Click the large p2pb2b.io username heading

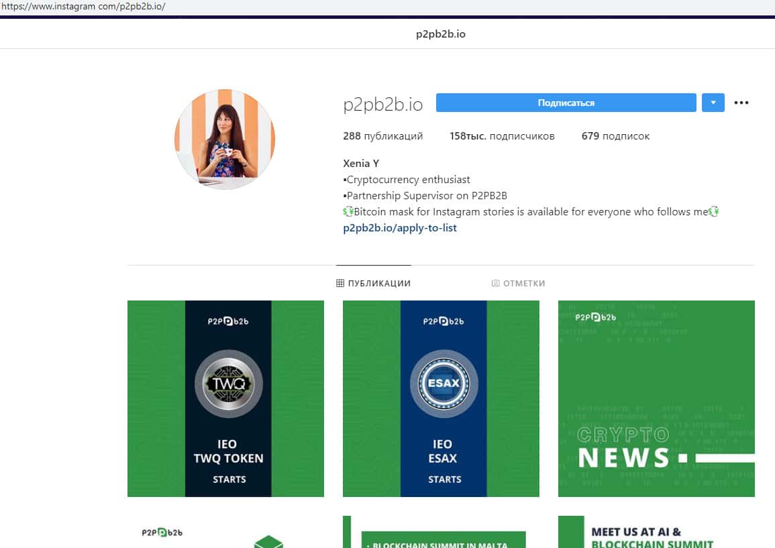[383, 104]
